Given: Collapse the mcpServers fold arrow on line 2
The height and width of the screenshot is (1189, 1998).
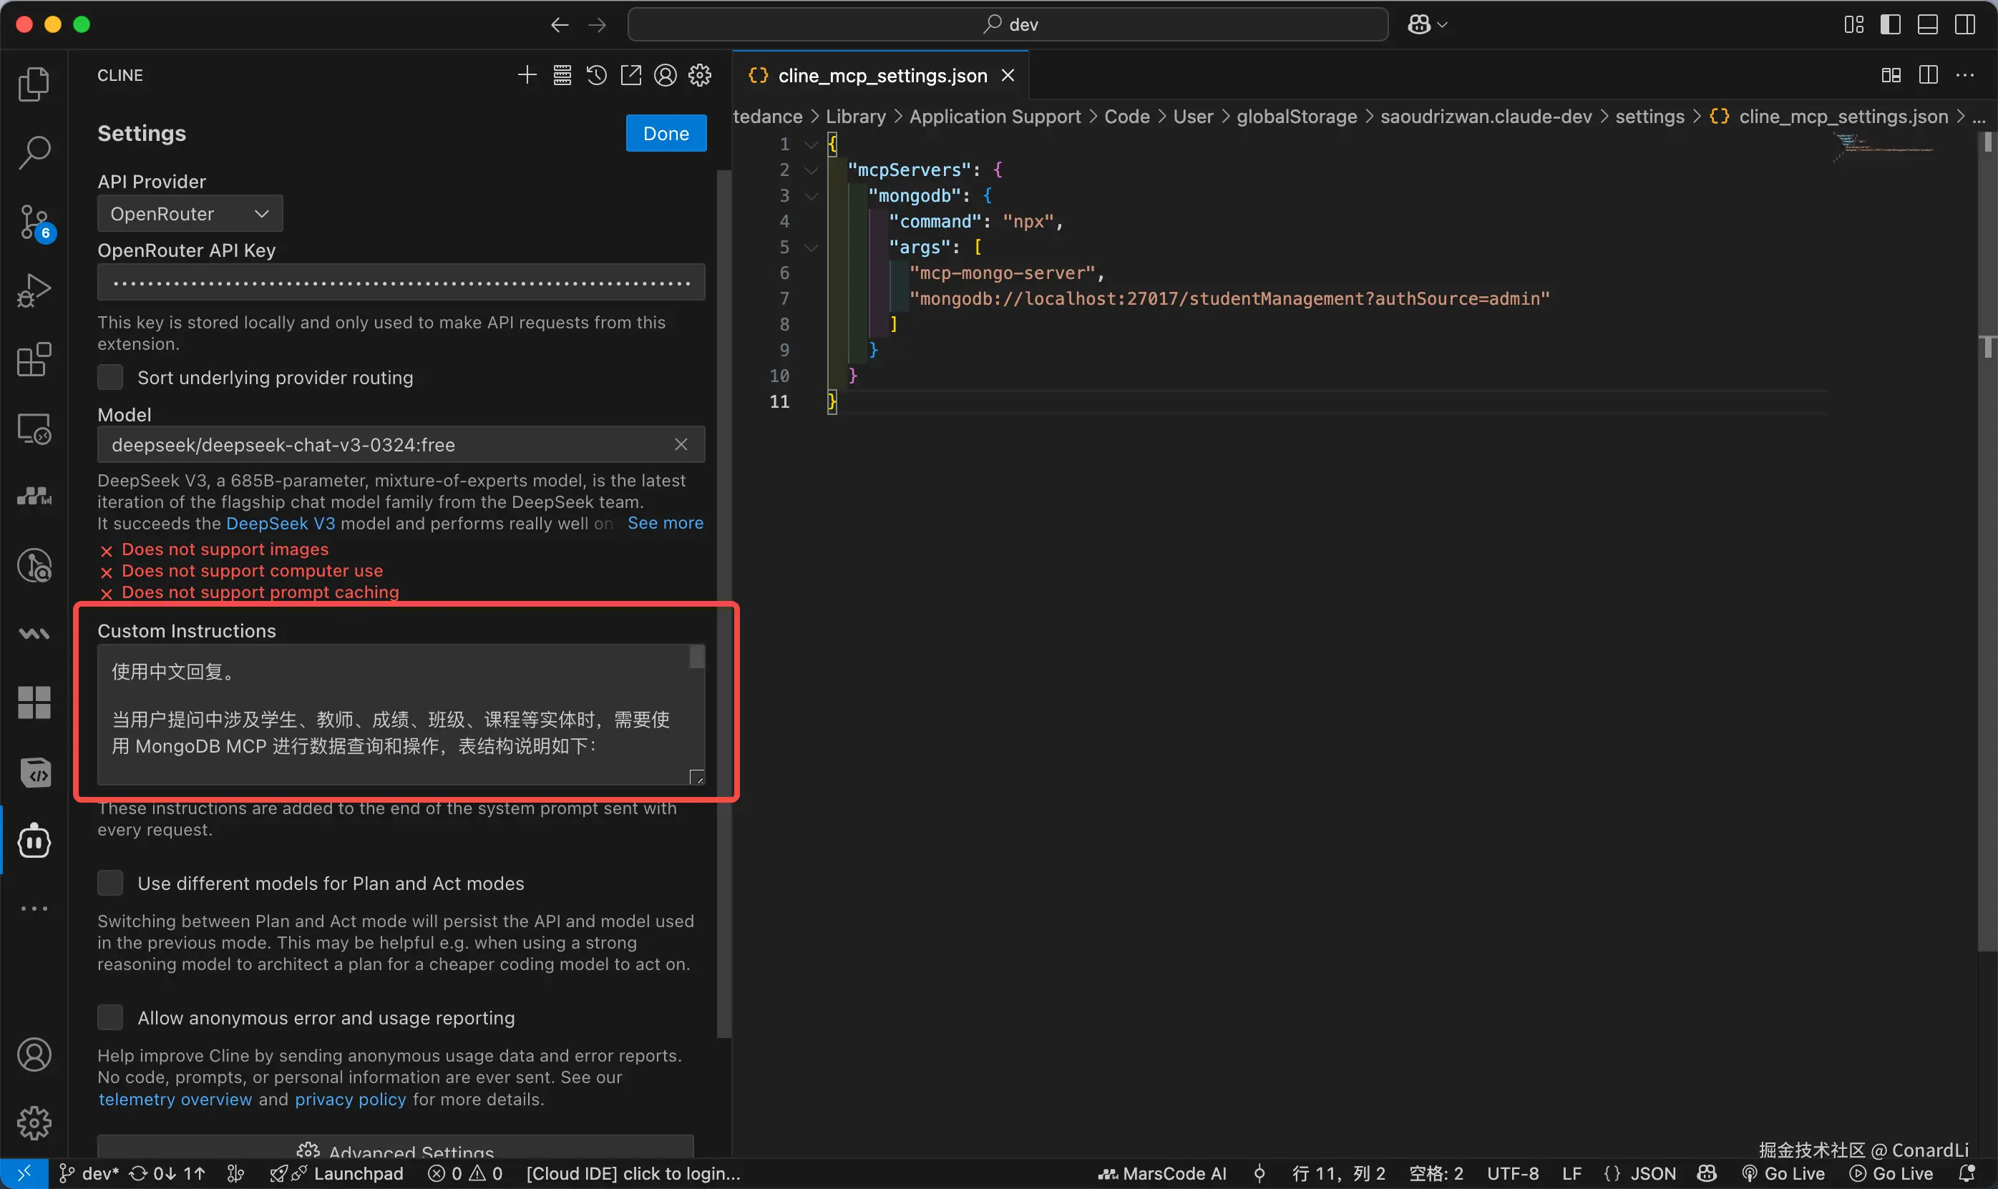Looking at the screenshot, I should tap(811, 171).
